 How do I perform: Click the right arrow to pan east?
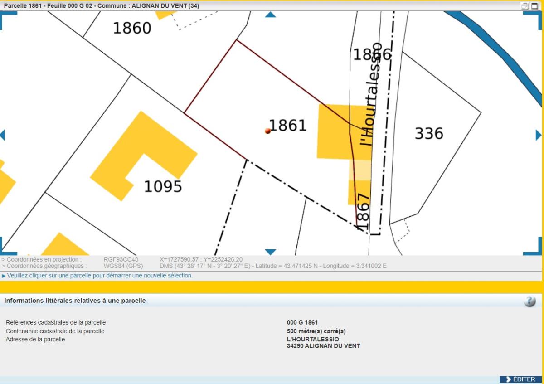coord(539,135)
